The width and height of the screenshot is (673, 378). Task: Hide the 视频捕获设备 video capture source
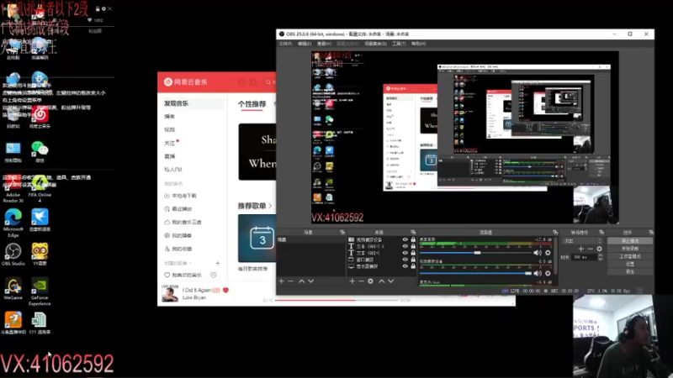(x=405, y=239)
